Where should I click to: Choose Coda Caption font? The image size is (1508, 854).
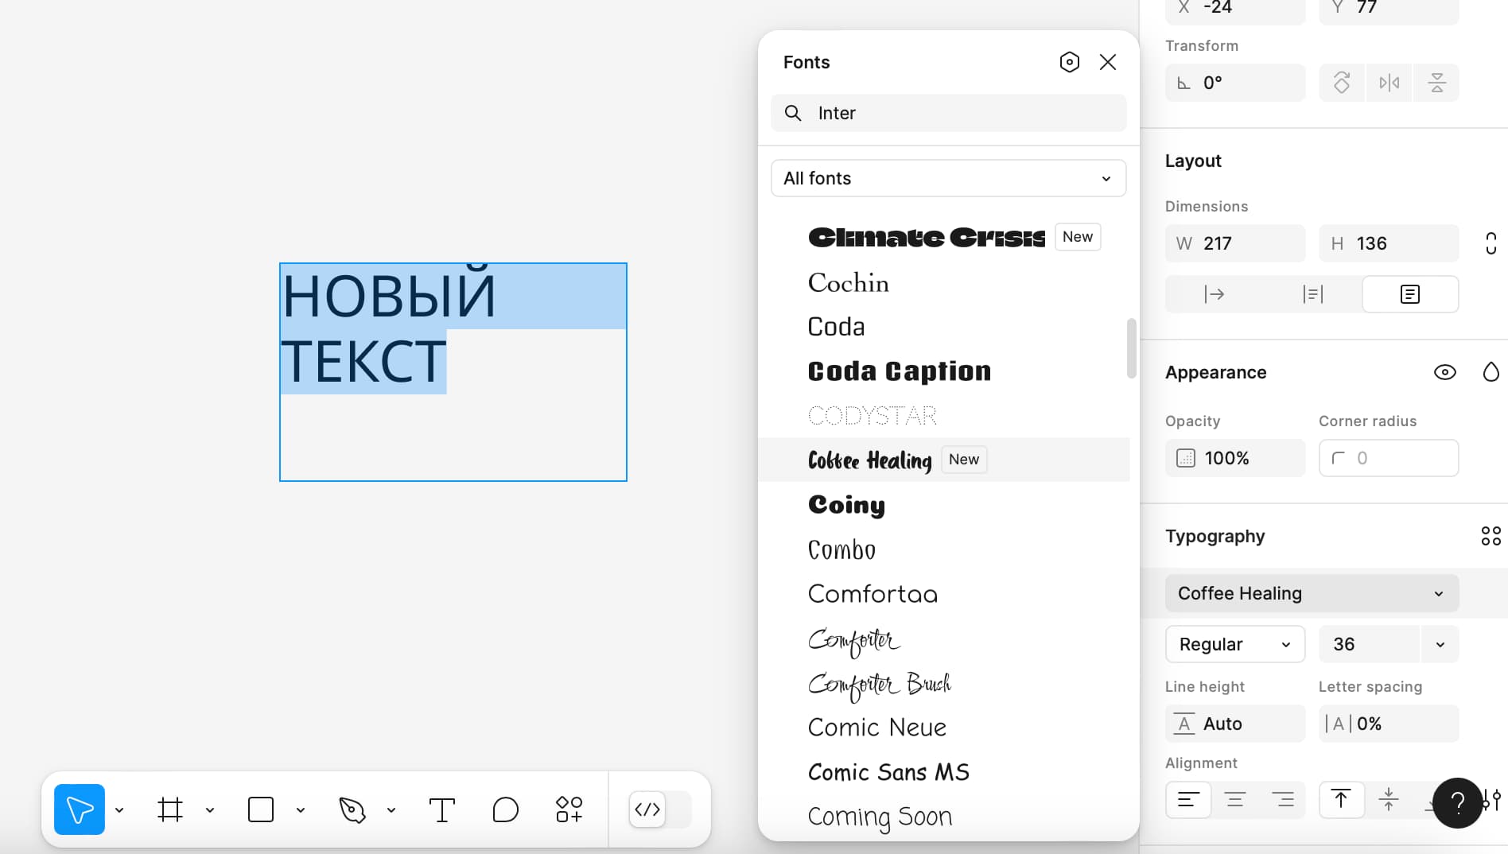(x=944, y=371)
